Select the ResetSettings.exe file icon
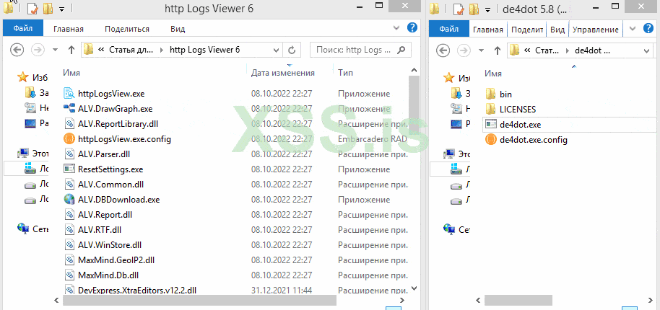The image size is (660, 310). pos(69,169)
